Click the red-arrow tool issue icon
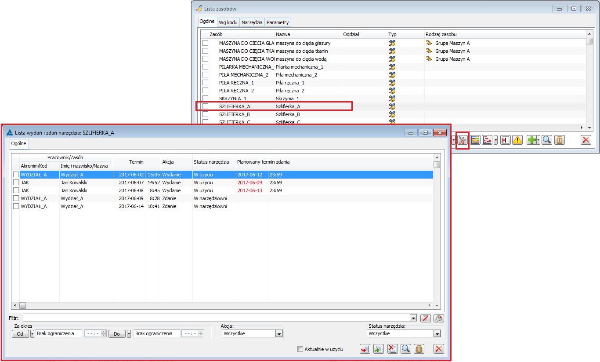The height and width of the screenshot is (362, 600). tap(365, 349)
